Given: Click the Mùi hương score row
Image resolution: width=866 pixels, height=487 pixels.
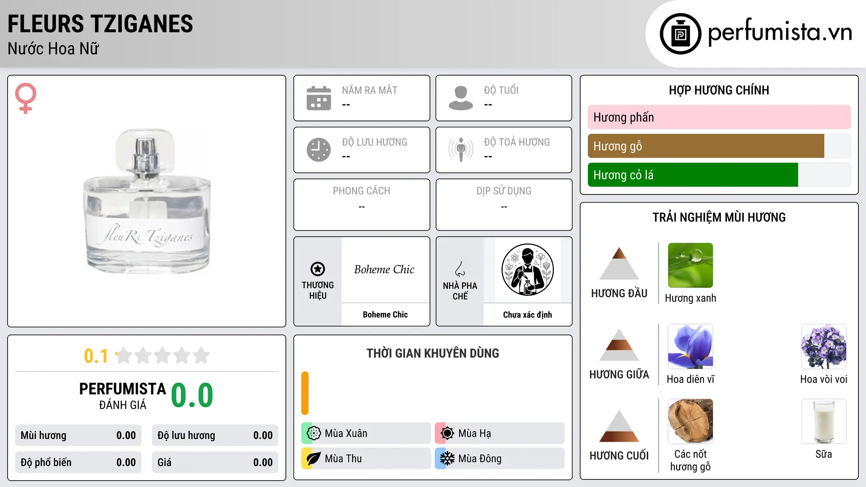Looking at the screenshot, I should pos(78,435).
